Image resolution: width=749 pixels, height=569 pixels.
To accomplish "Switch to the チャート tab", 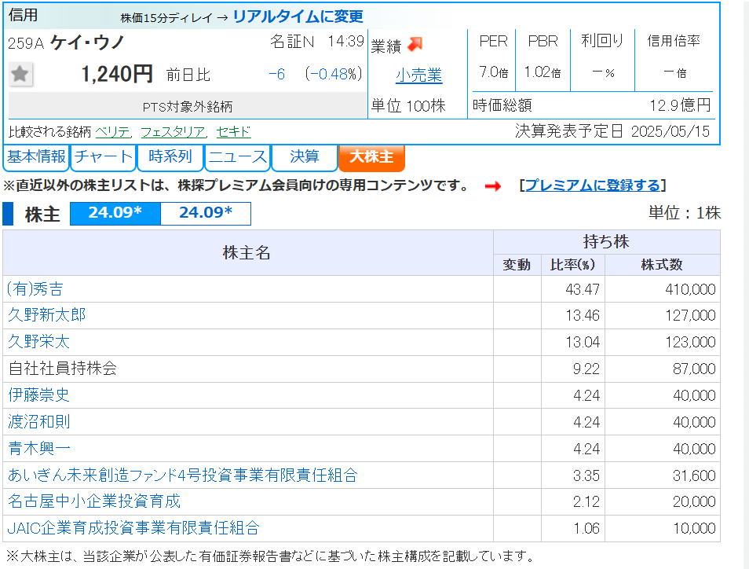I will (x=104, y=157).
